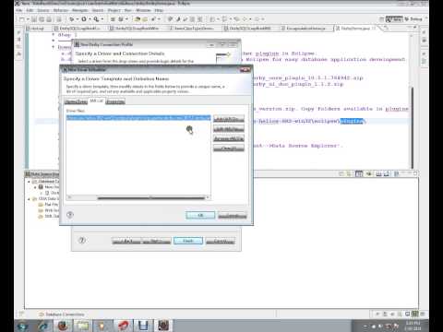
Task: Open the Source menu
Action: click(x=43, y=10)
